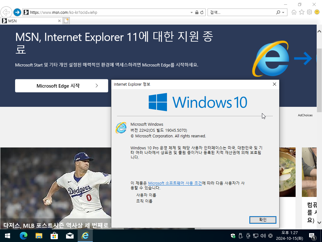Open the Windows Start menu

pos(8,236)
